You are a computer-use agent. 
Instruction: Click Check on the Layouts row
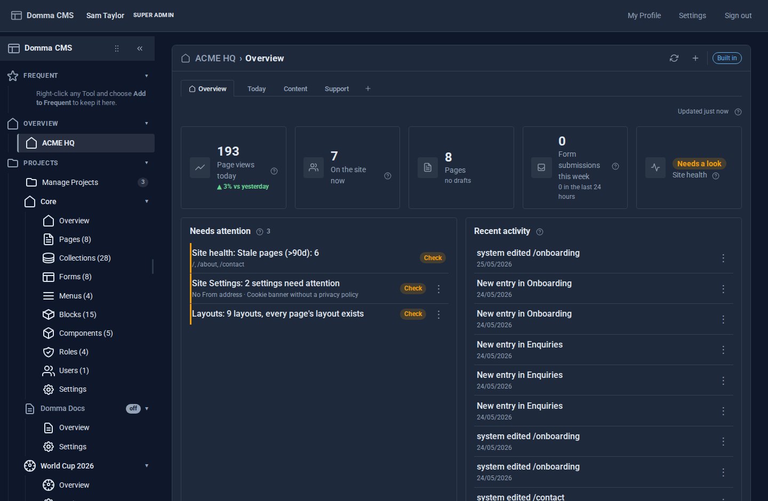[413, 314]
